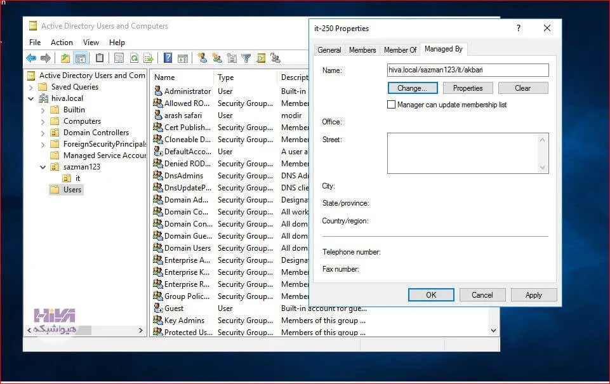Click the hiva.local domain icon in the tree
Screen dimensions: 610x384
tap(44, 98)
